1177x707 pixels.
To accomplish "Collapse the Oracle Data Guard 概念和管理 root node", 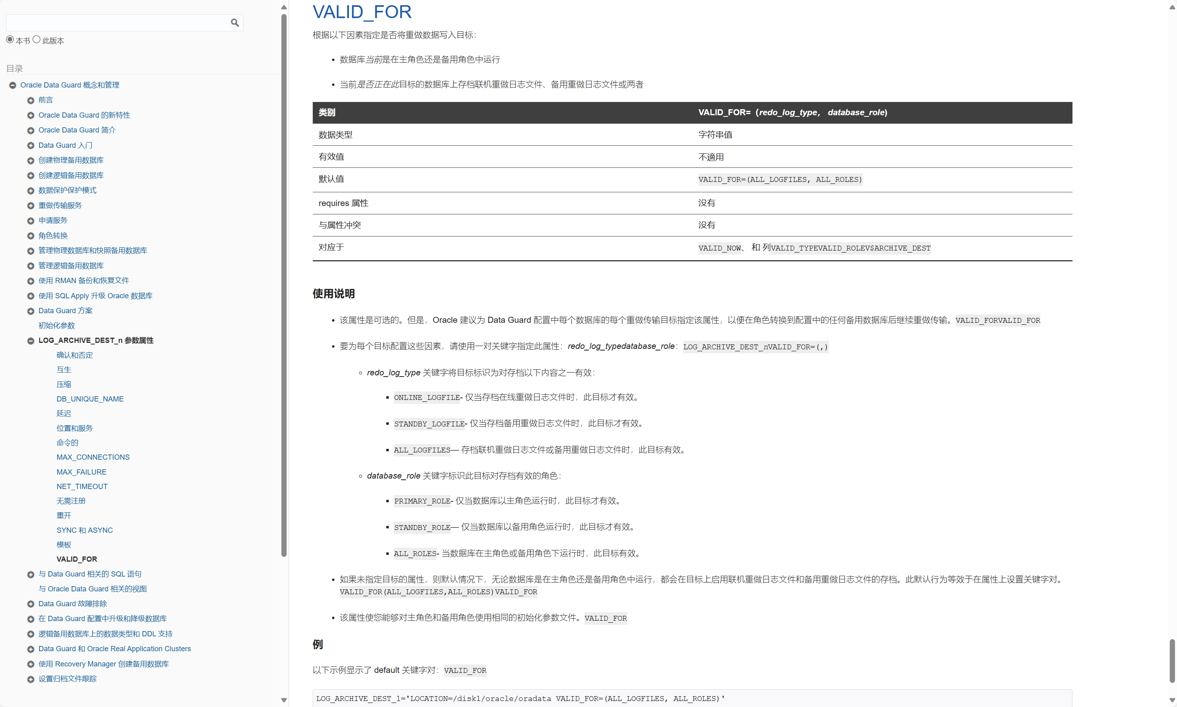I will tap(13, 85).
